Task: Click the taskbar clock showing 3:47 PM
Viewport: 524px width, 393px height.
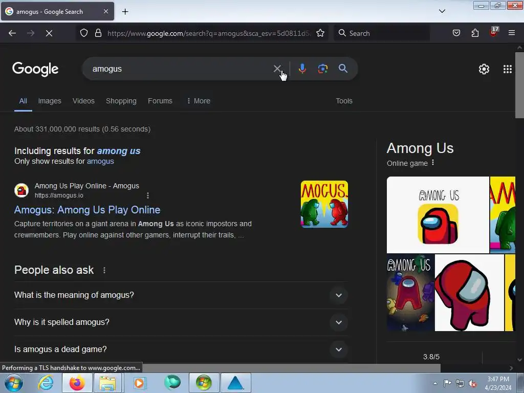Action: click(x=498, y=383)
